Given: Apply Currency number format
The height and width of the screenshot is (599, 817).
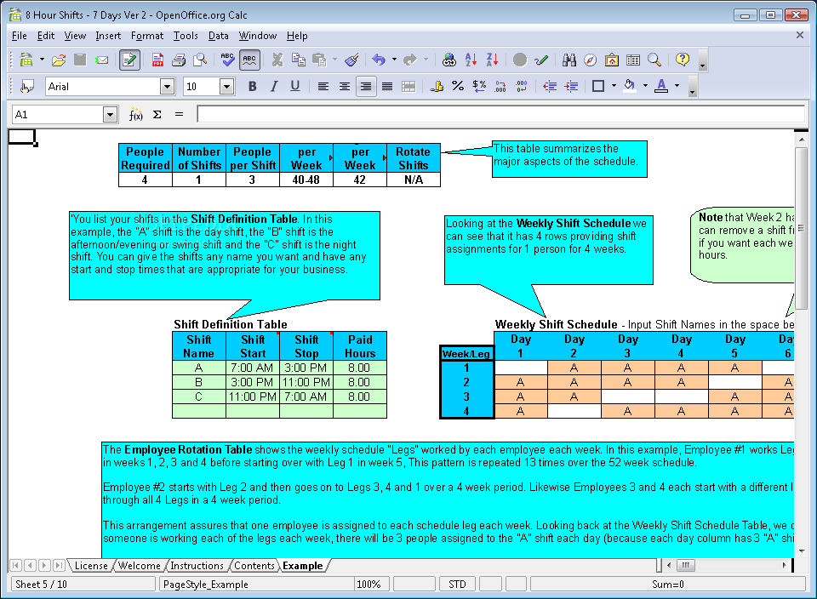Looking at the screenshot, I should 436,87.
